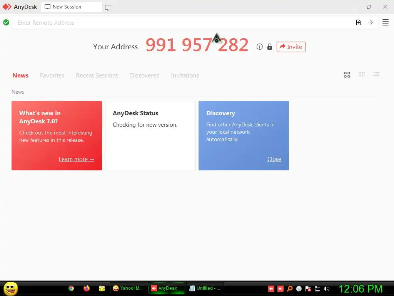Click the Your Address label
This screenshot has width=394, height=296.
tap(115, 47)
